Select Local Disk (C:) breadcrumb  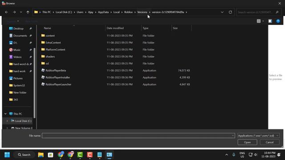[x=64, y=12]
